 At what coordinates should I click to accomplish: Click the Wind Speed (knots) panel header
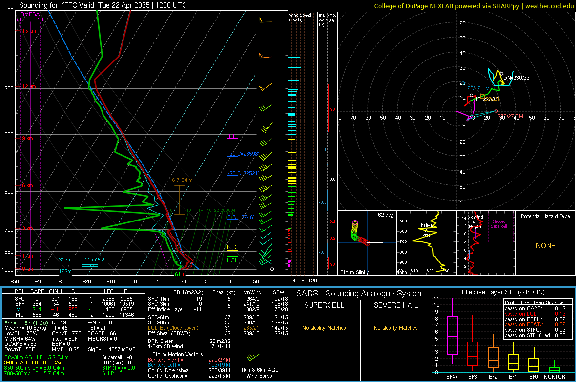300,17
